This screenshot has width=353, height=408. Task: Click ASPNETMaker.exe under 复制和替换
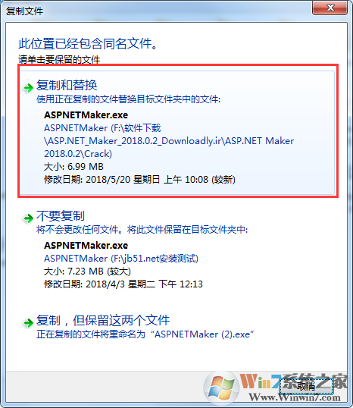point(86,115)
